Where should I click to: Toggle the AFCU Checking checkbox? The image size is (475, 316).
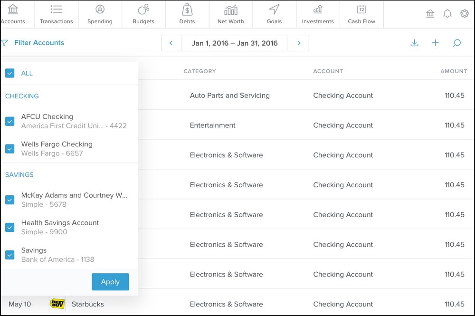click(9, 121)
